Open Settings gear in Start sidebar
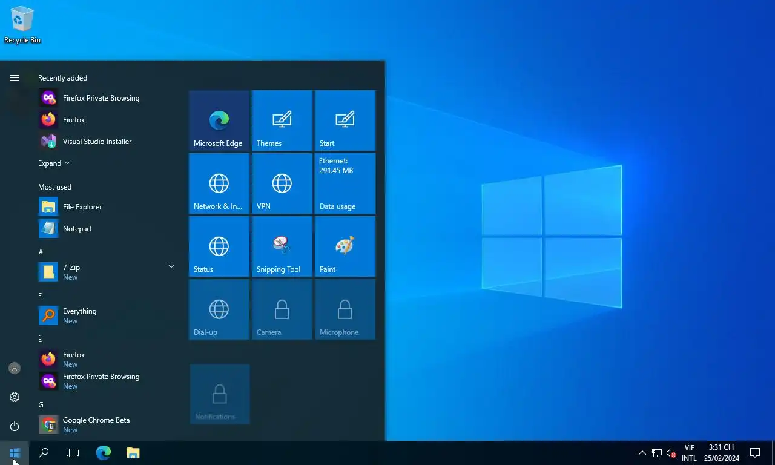The height and width of the screenshot is (465, 775). point(15,397)
